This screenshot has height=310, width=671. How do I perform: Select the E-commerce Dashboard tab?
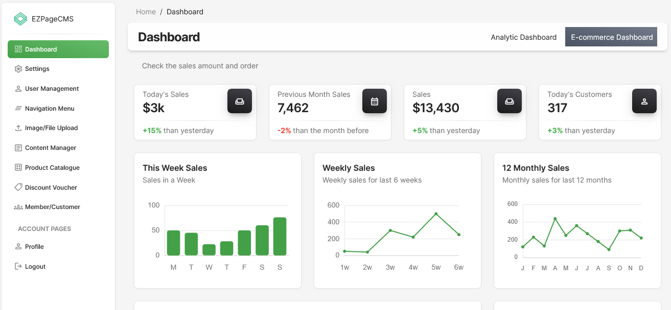[611, 37]
